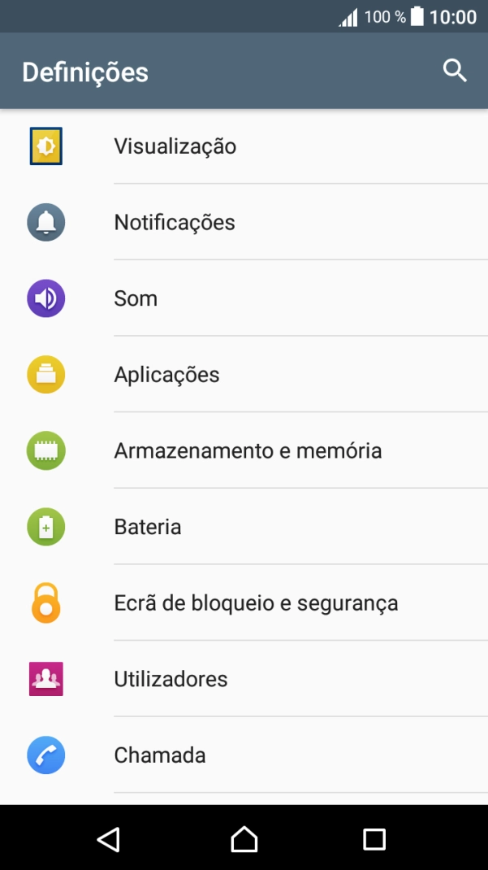
Task: Tap the Aplicações apps icon
Action: click(45, 375)
